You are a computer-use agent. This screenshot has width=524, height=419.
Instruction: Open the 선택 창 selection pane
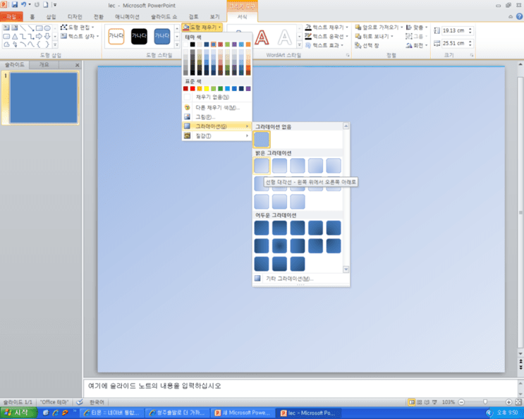(367, 45)
